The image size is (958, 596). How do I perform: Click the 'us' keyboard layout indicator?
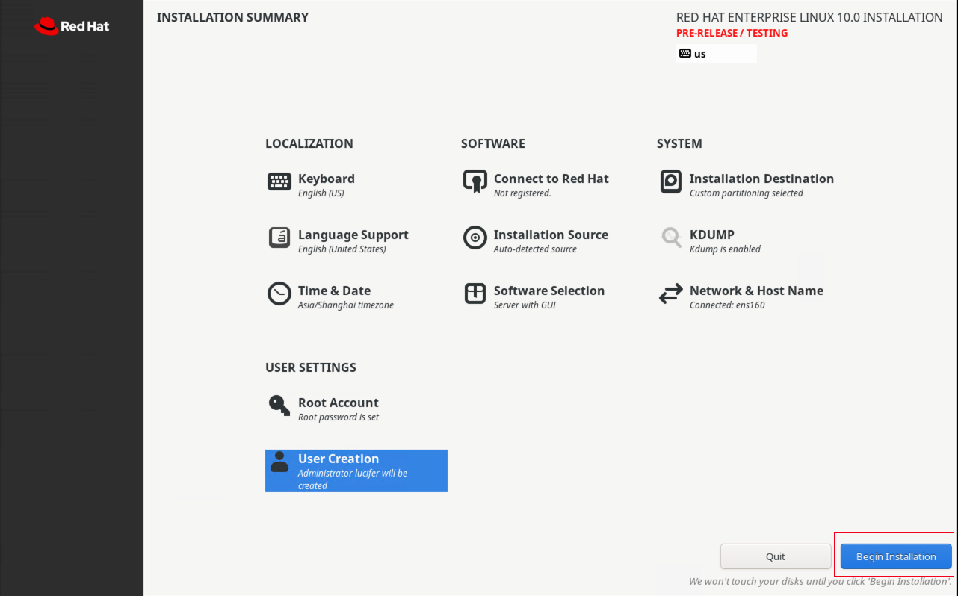[717, 54]
